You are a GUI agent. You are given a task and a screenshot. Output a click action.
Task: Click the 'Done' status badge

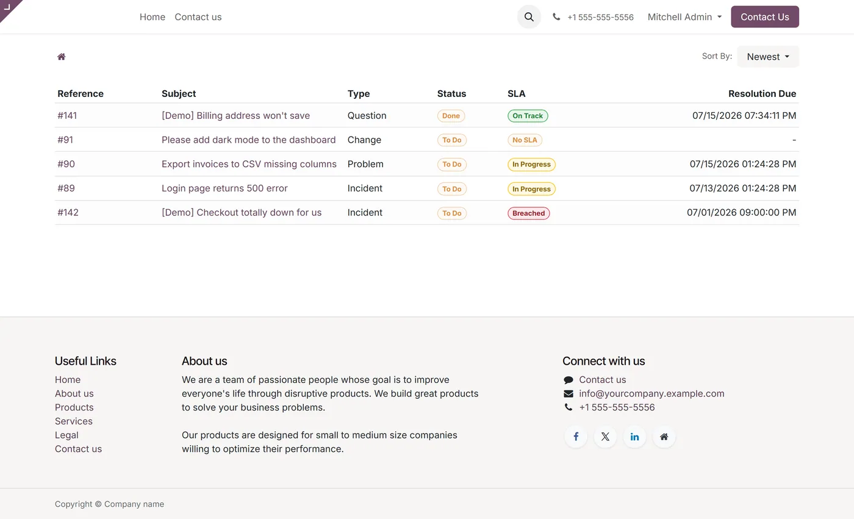[x=451, y=116]
